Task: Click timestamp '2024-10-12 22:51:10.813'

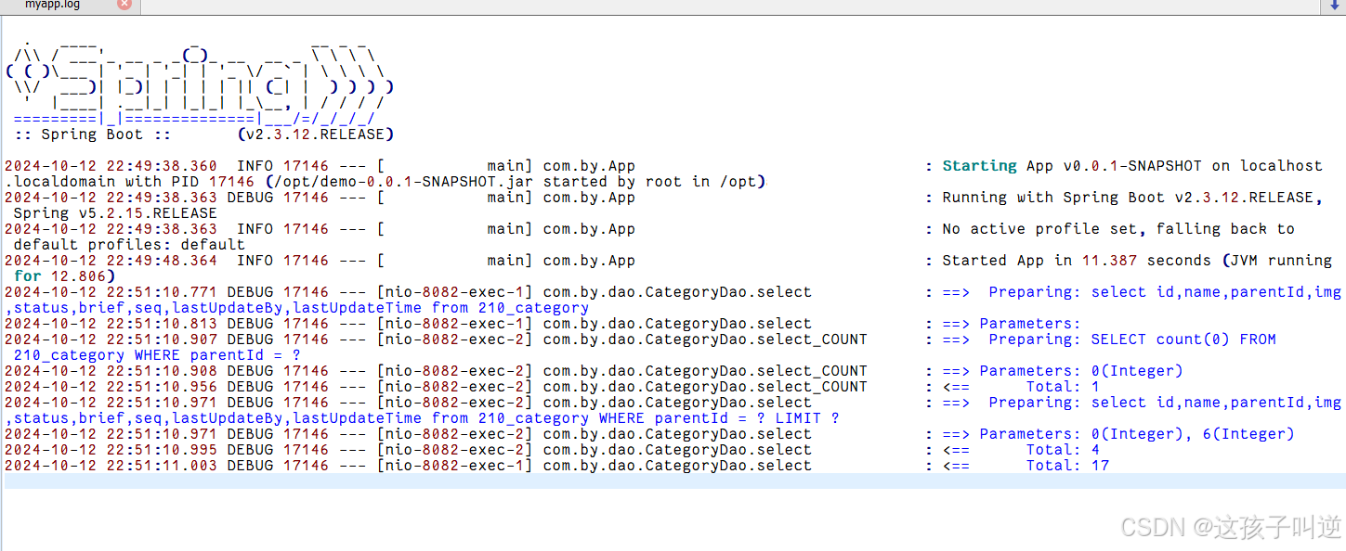Action: (x=111, y=324)
